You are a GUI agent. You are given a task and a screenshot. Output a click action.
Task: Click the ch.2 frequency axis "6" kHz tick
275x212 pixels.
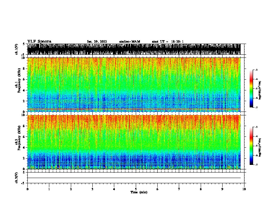pos(24,137)
